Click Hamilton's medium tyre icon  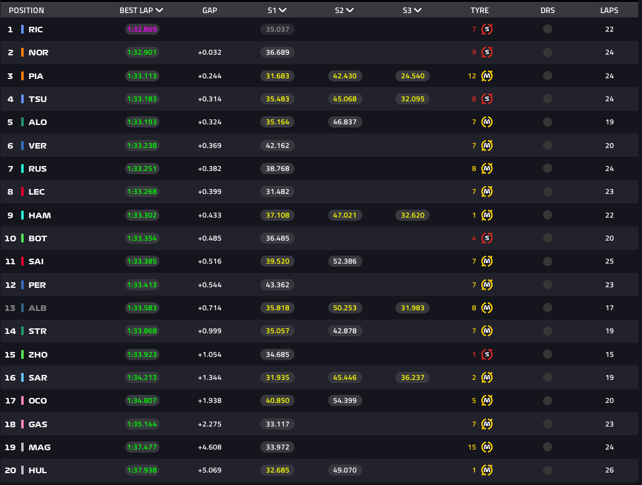[x=488, y=215]
